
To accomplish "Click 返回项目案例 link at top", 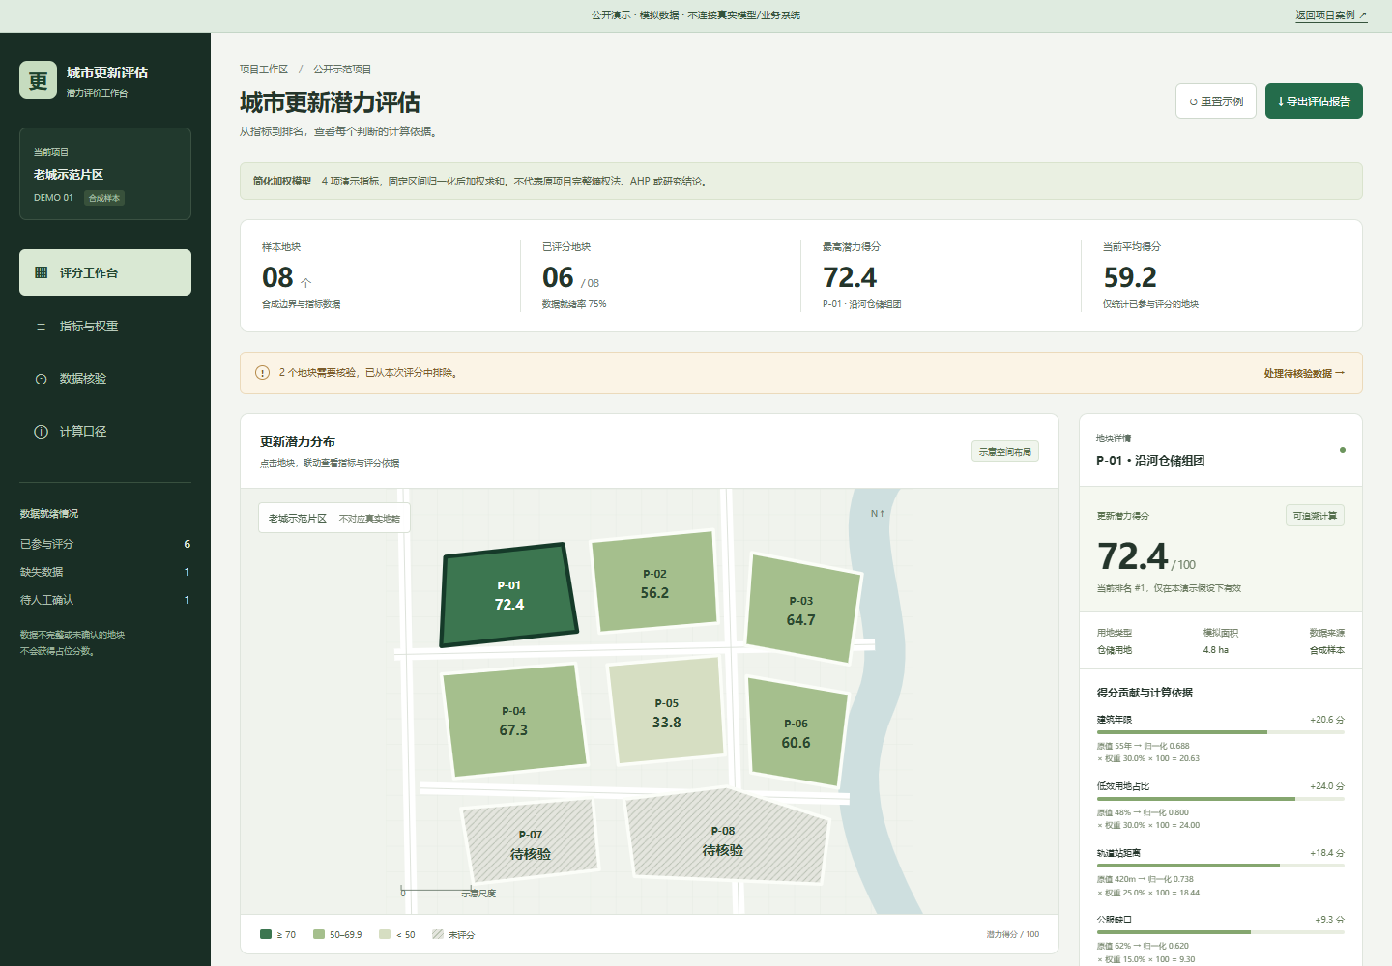I will coord(1331,14).
